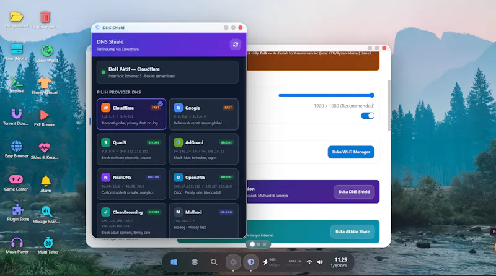Click the volume speaker icon in taskbar
This screenshot has height=276, width=496.
[320, 262]
